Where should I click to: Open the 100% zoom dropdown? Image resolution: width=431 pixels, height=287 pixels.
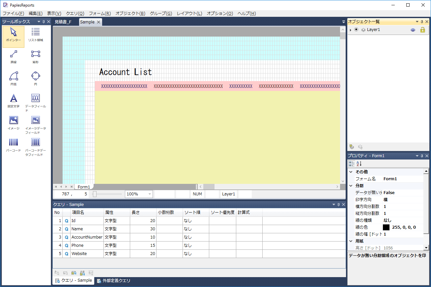coord(150,194)
